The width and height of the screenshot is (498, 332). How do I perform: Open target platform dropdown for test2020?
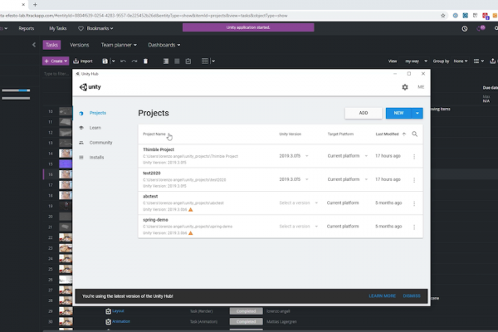(348, 179)
